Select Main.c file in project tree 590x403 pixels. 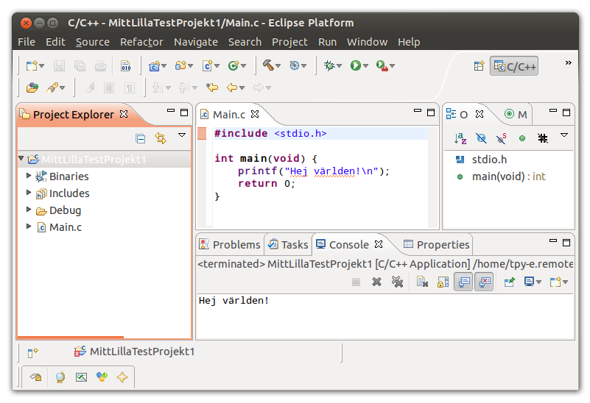65,227
